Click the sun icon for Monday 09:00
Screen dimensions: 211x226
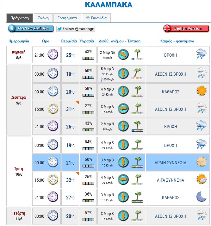pos(201,91)
